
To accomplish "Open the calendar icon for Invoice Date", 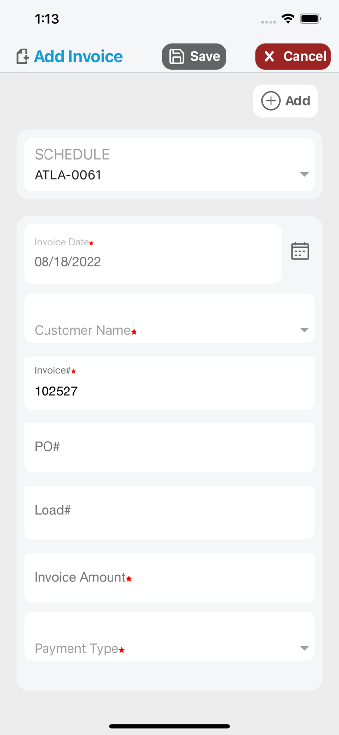I will point(299,250).
